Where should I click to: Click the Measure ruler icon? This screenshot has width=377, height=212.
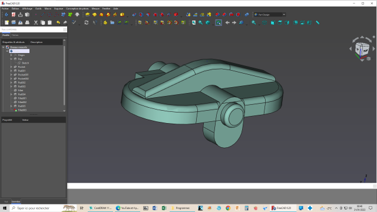click(318, 22)
